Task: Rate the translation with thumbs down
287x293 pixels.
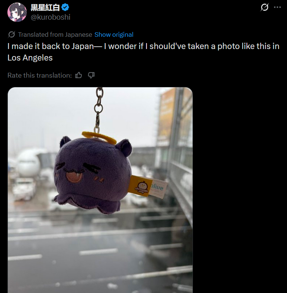Action: click(x=91, y=75)
